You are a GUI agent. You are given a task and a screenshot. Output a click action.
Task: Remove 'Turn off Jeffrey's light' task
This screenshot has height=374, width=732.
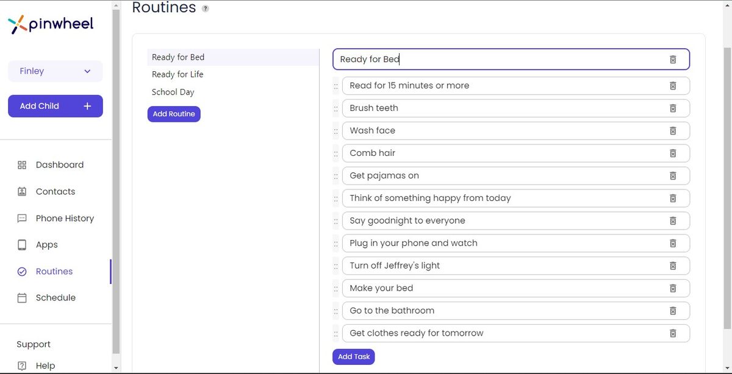(673, 266)
